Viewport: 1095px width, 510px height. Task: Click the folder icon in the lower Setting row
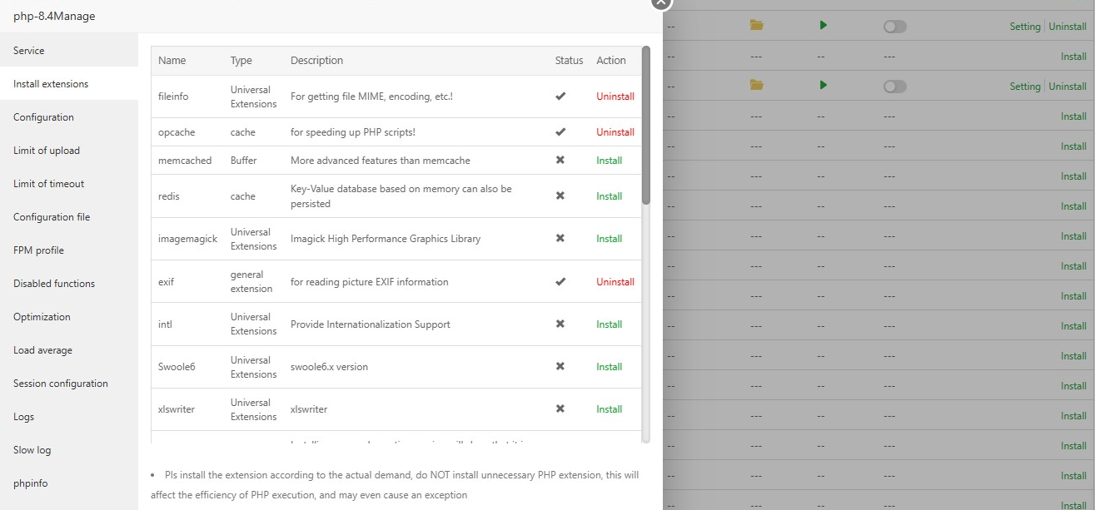pyautogui.click(x=756, y=86)
